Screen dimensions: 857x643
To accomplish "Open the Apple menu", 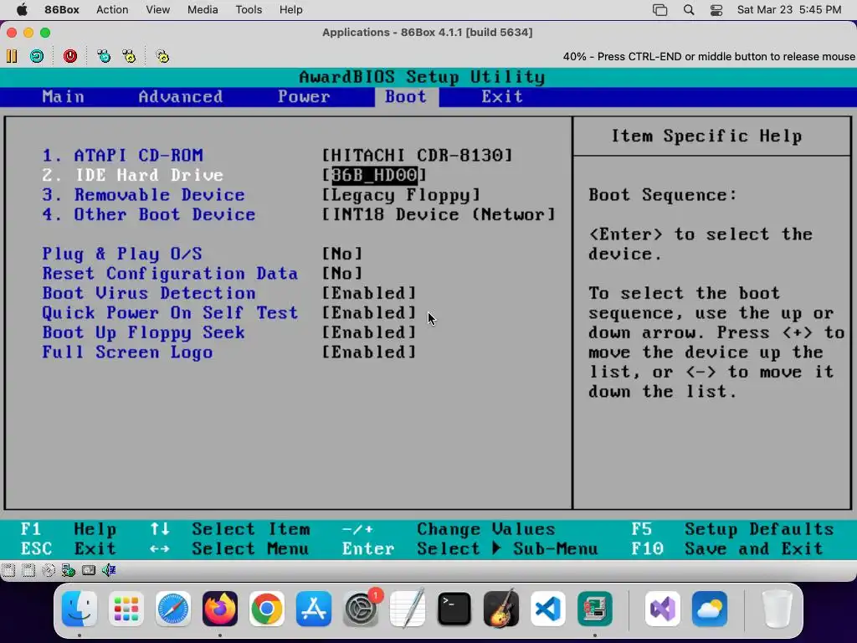I will coord(22,10).
